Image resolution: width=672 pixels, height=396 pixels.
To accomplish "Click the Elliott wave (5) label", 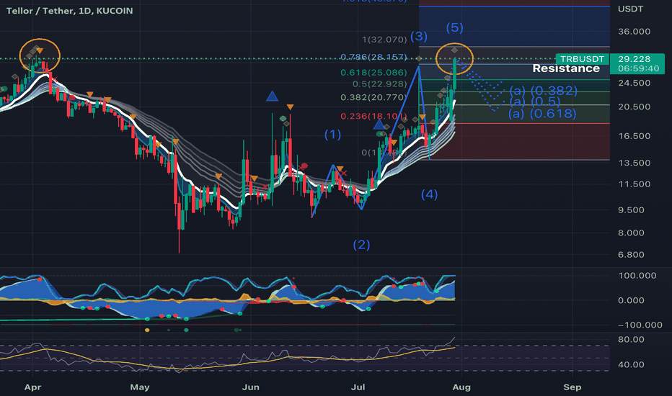I will click(x=454, y=28).
